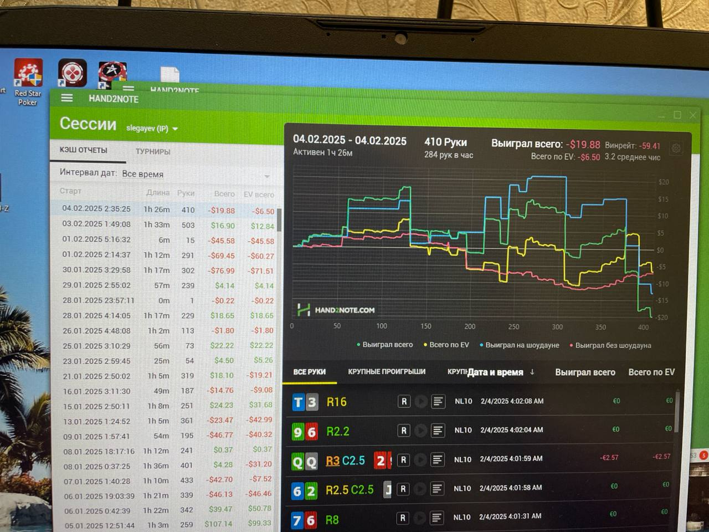Select session 29.01.2025 2:55:02
This screenshot has height=532, width=709.
click(167, 285)
